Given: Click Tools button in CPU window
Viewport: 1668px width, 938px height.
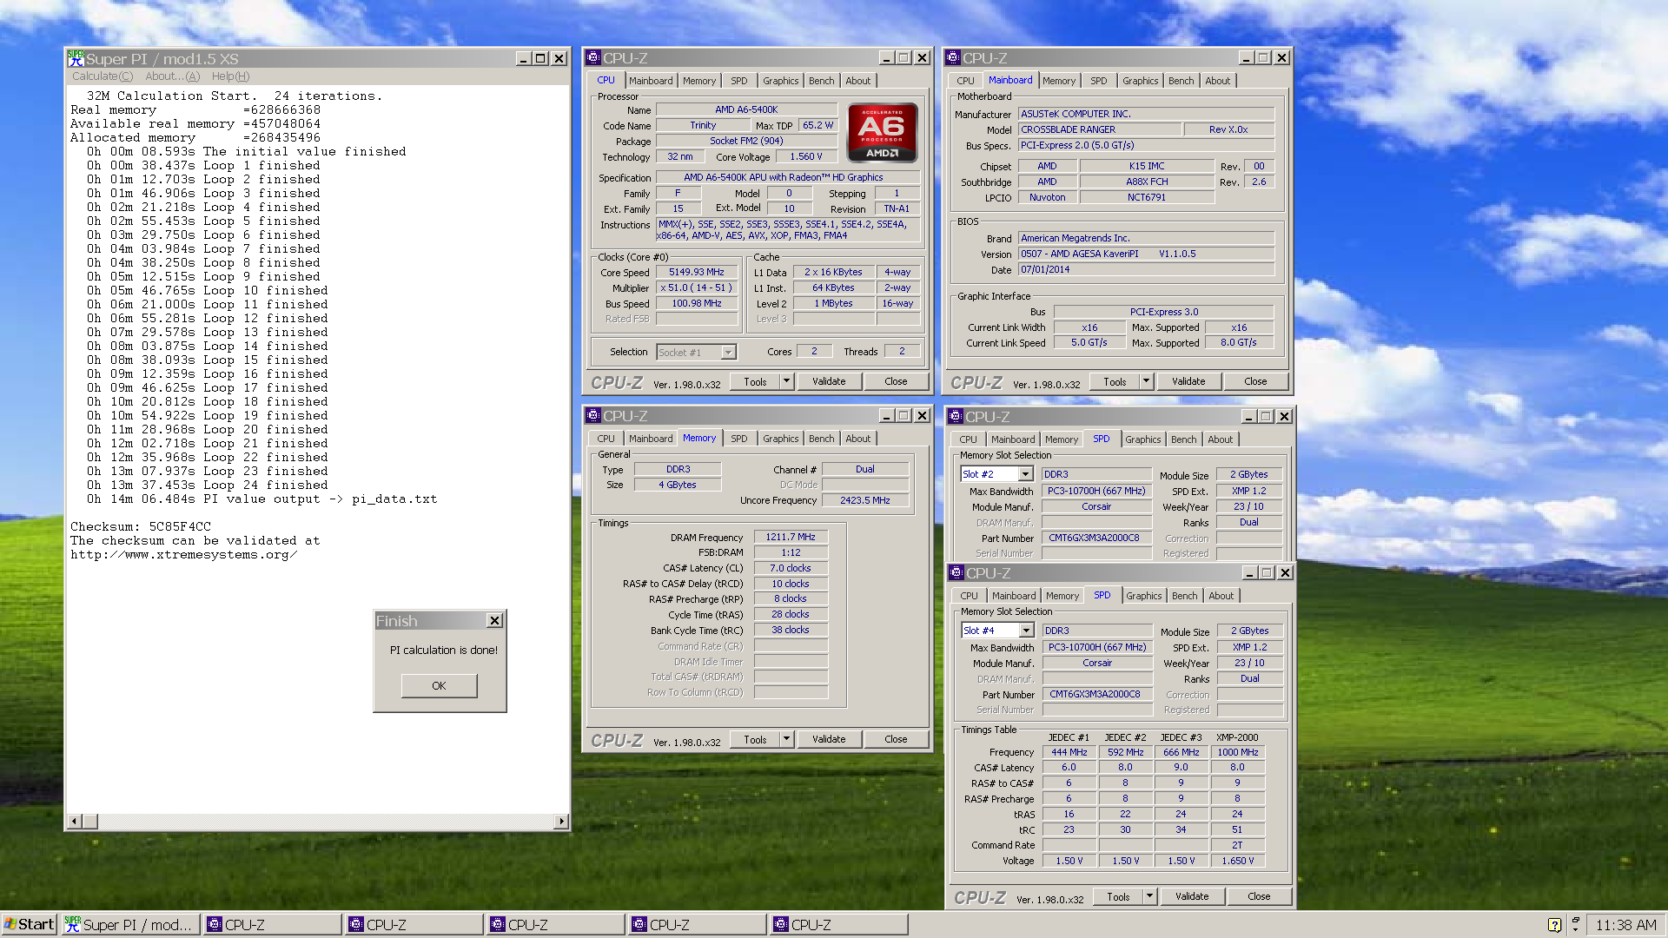Looking at the screenshot, I should 755,381.
